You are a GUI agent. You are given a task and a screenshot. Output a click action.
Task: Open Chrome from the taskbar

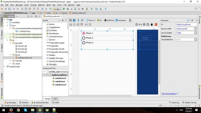(x=18, y=110)
